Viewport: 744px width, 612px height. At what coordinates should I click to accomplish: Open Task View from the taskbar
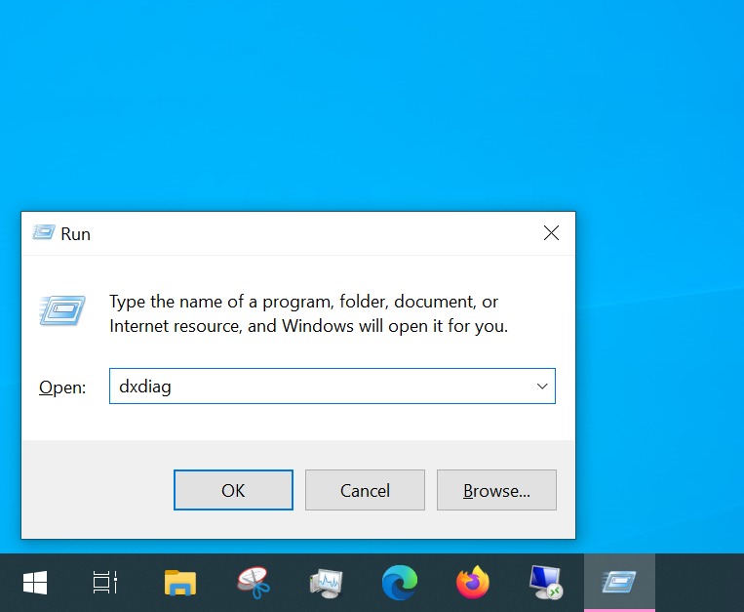(x=105, y=583)
